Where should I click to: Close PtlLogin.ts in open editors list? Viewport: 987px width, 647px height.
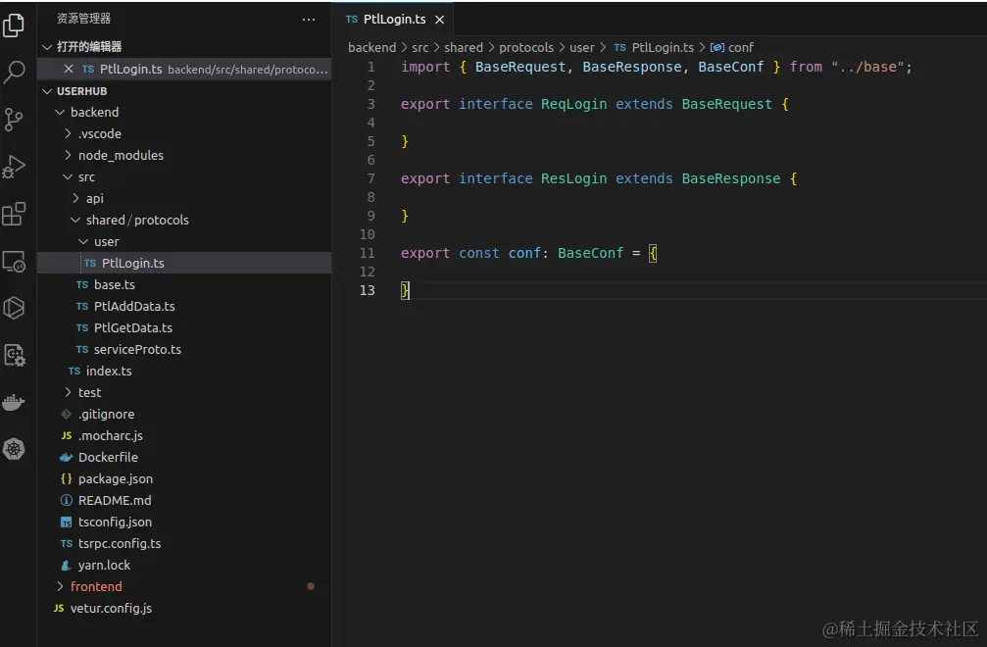coord(68,69)
